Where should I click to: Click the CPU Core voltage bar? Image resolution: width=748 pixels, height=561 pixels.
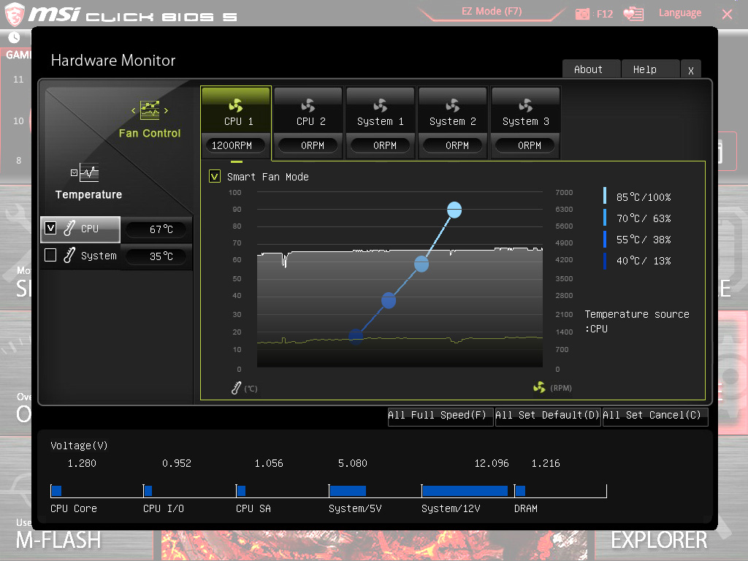click(x=57, y=490)
